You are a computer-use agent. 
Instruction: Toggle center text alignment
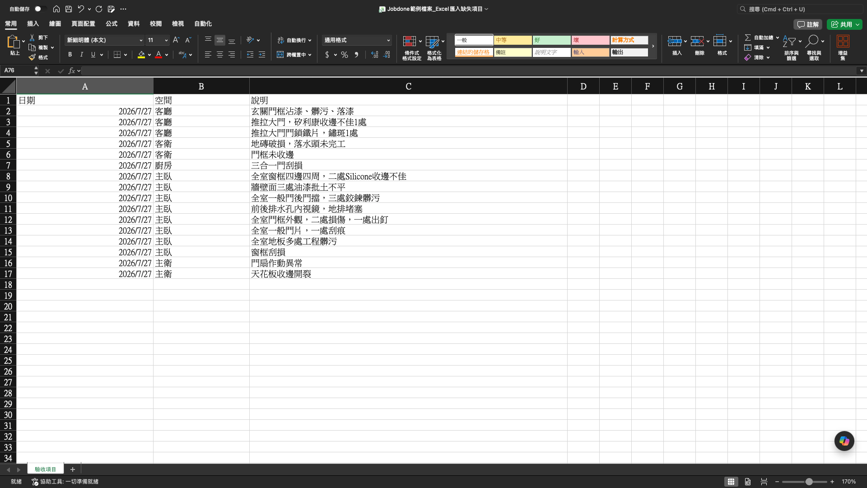[220, 55]
